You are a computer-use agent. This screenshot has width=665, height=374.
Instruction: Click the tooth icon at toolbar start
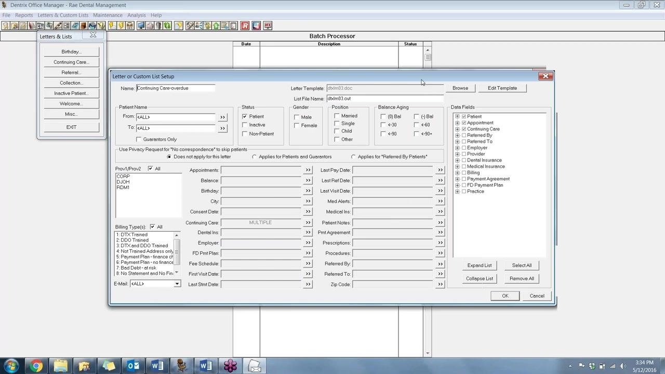point(5,25)
